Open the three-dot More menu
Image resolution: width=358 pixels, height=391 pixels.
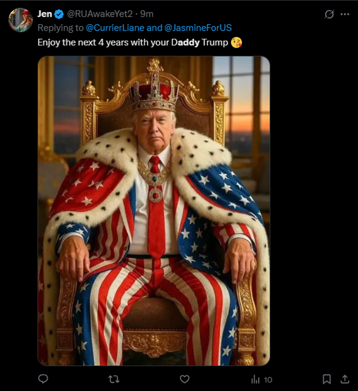click(x=345, y=14)
